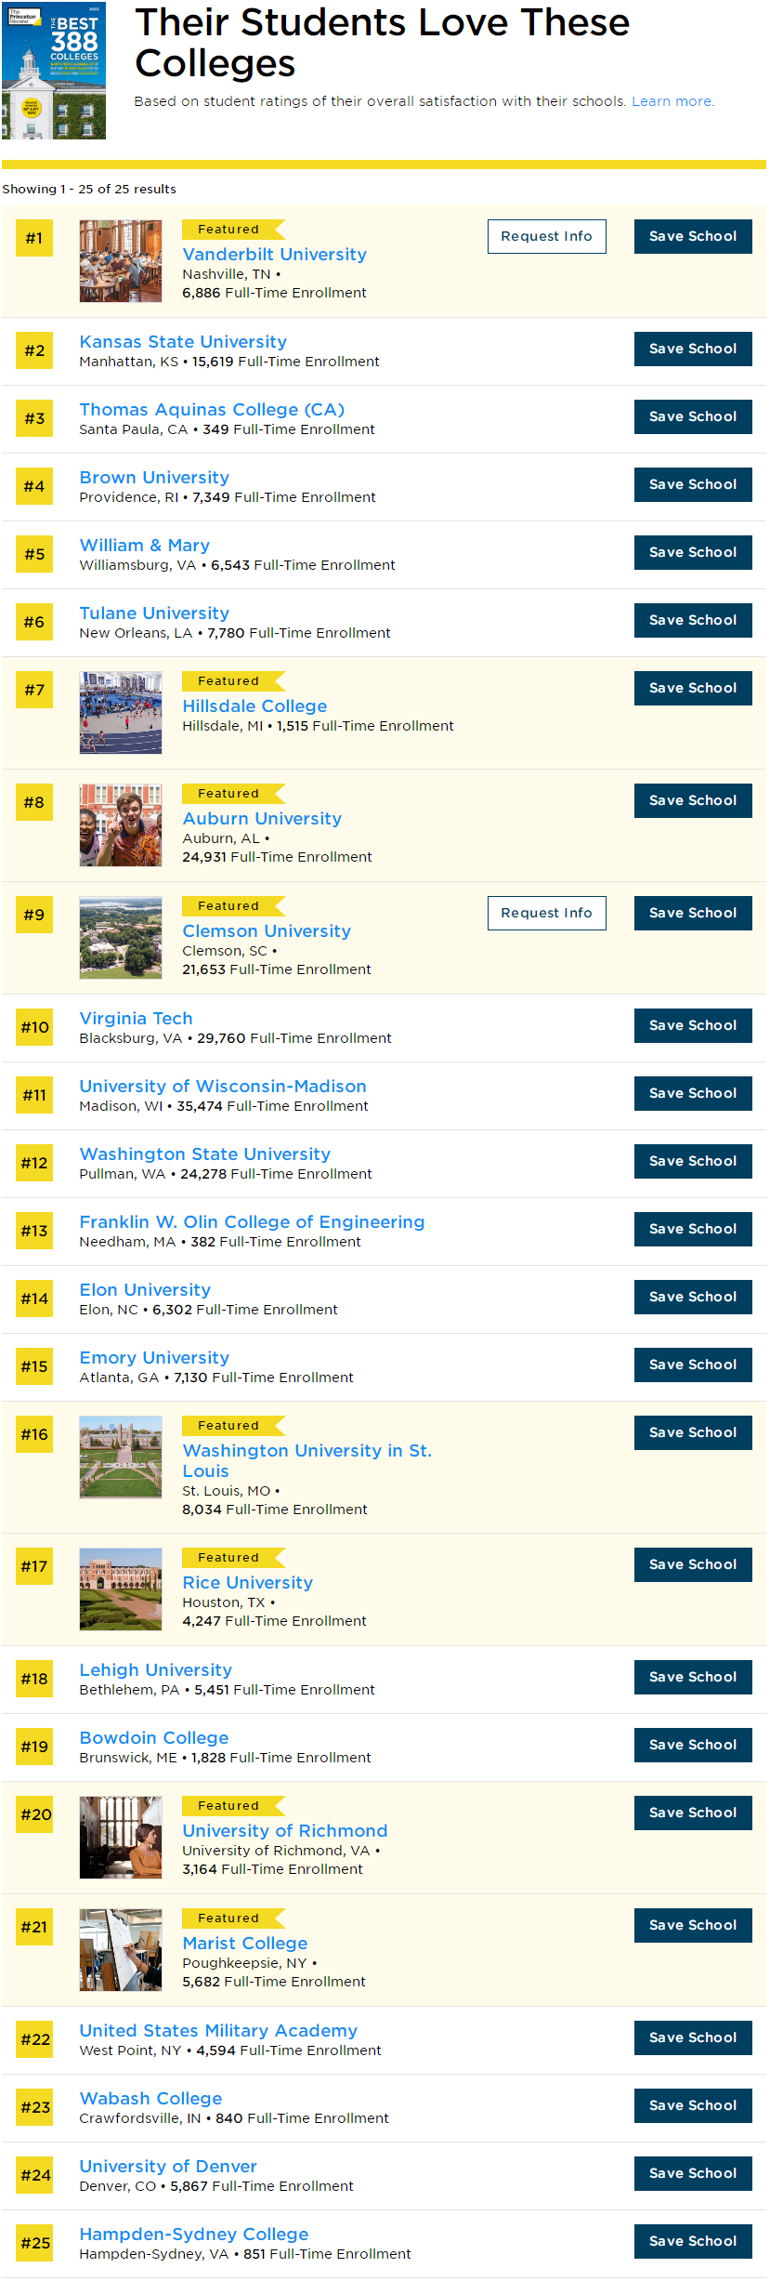The height and width of the screenshot is (2281, 770).
Task: Open Franklin W. Olin College of Engineering
Action: coord(252,1221)
